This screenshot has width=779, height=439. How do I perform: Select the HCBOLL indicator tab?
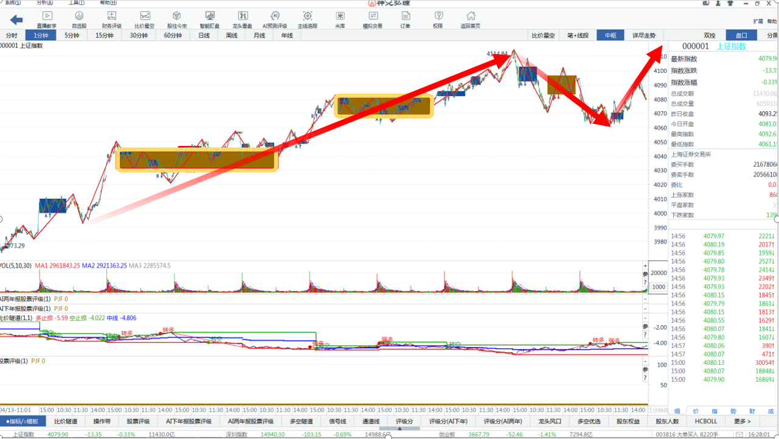706,421
